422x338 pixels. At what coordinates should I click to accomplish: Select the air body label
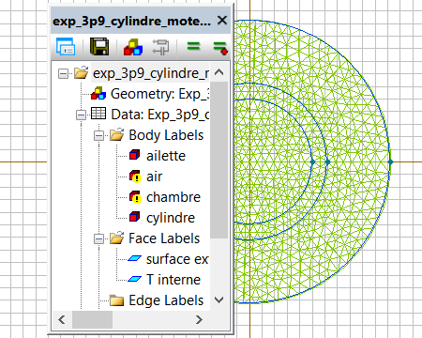154,177
